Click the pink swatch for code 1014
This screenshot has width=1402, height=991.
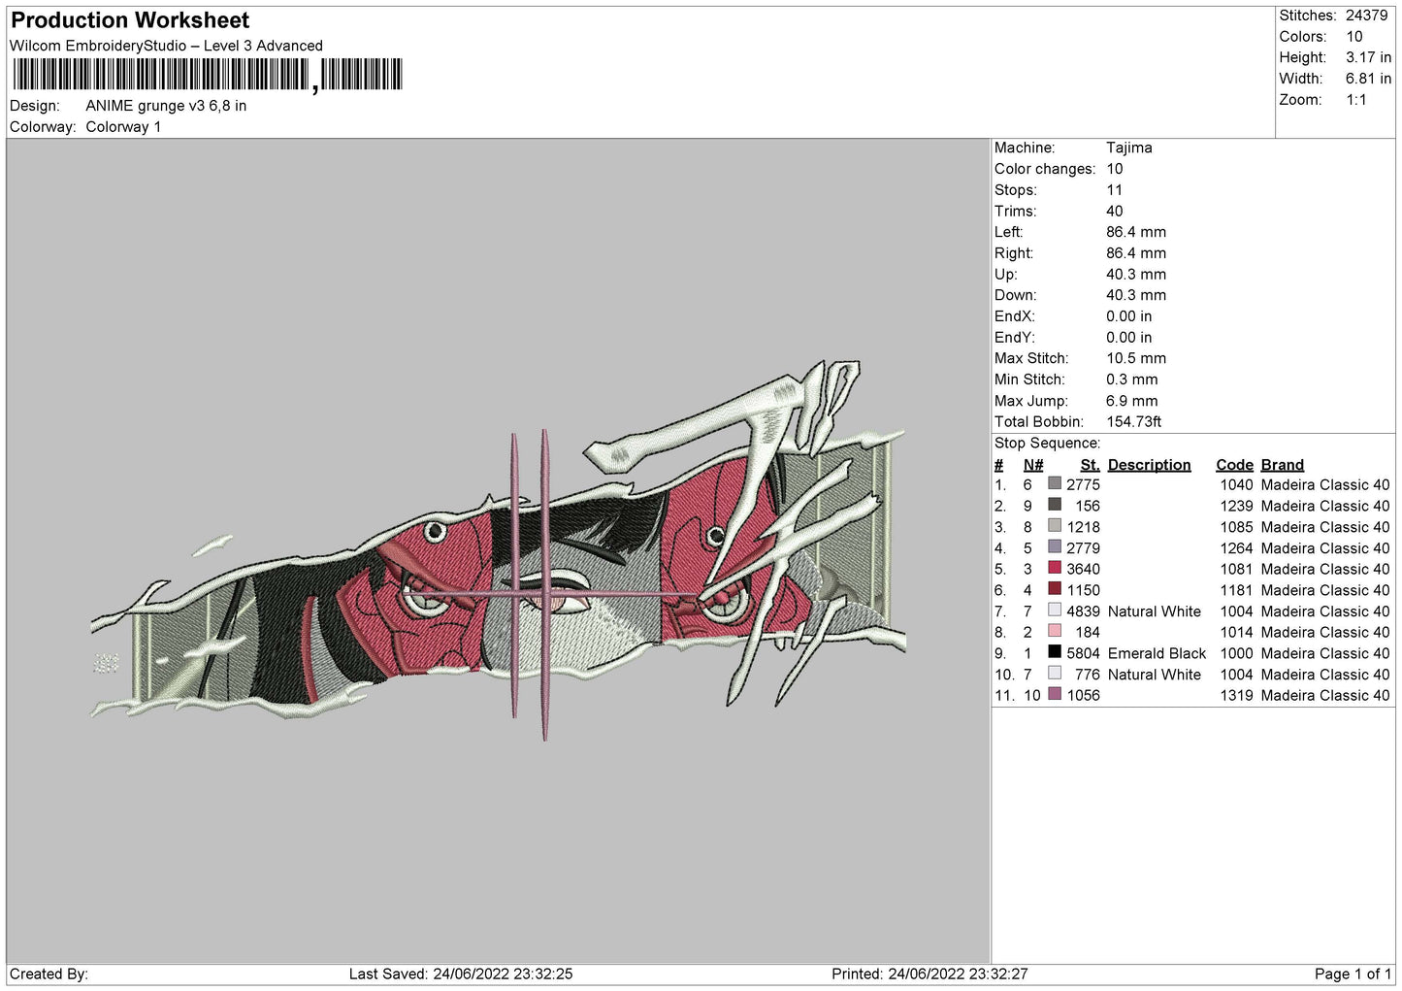tap(1055, 632)
